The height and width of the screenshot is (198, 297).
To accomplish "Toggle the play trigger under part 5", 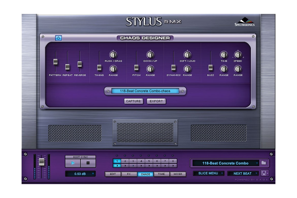I will tap(149, 166).
